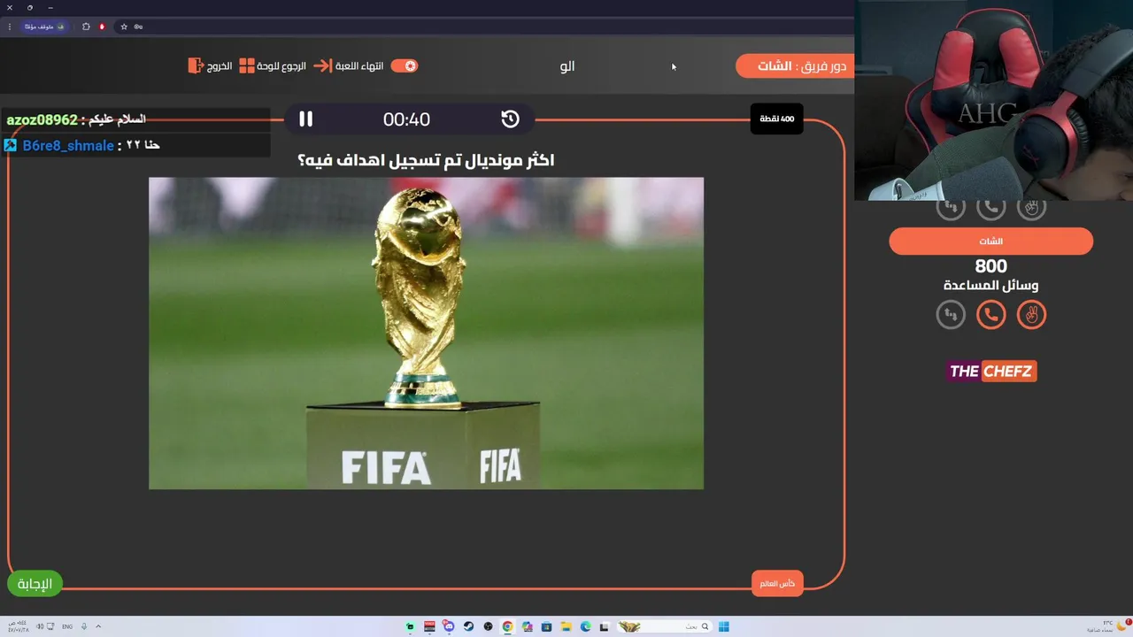
Task: Click the 400 نقطة points badge
Action: pos(776,119)
